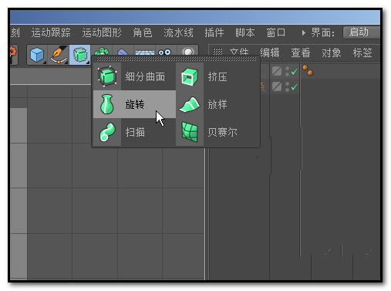Toggle the second object's visibility dots

tap(287, 86)
